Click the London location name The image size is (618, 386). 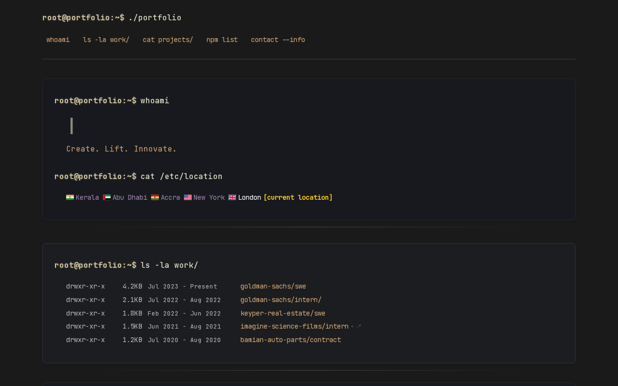[250, 197]
